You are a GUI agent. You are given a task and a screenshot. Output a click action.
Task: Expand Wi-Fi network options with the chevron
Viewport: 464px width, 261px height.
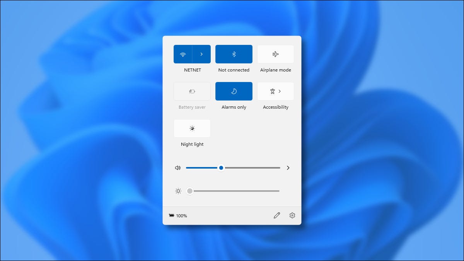(x=201, y=54)
